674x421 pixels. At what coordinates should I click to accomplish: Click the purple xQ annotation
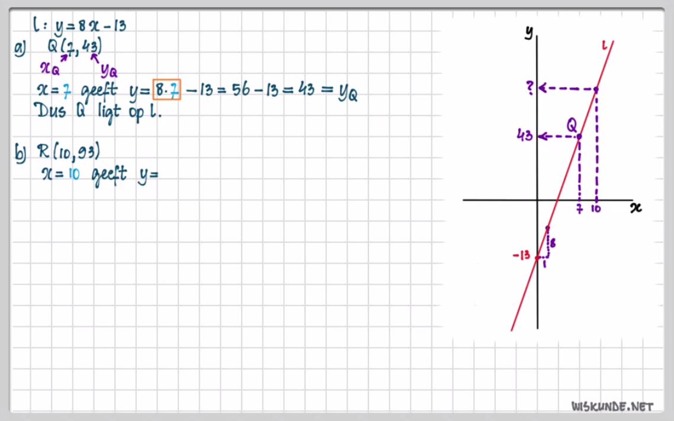click(x=50, y=68)
